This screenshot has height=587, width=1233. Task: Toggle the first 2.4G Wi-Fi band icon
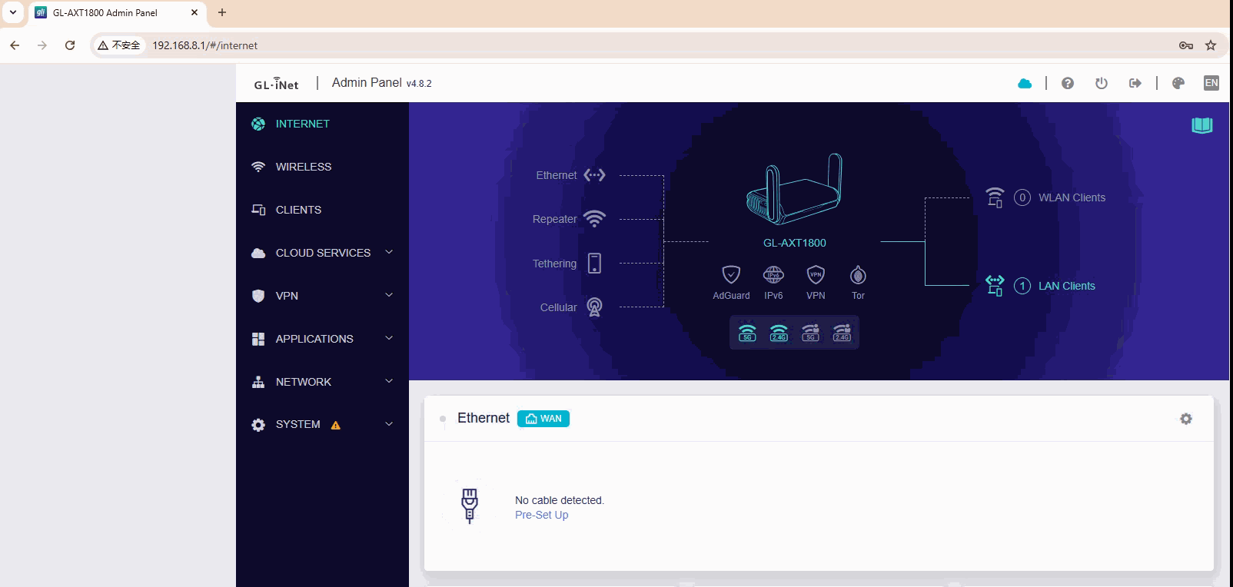pos(779,333)
